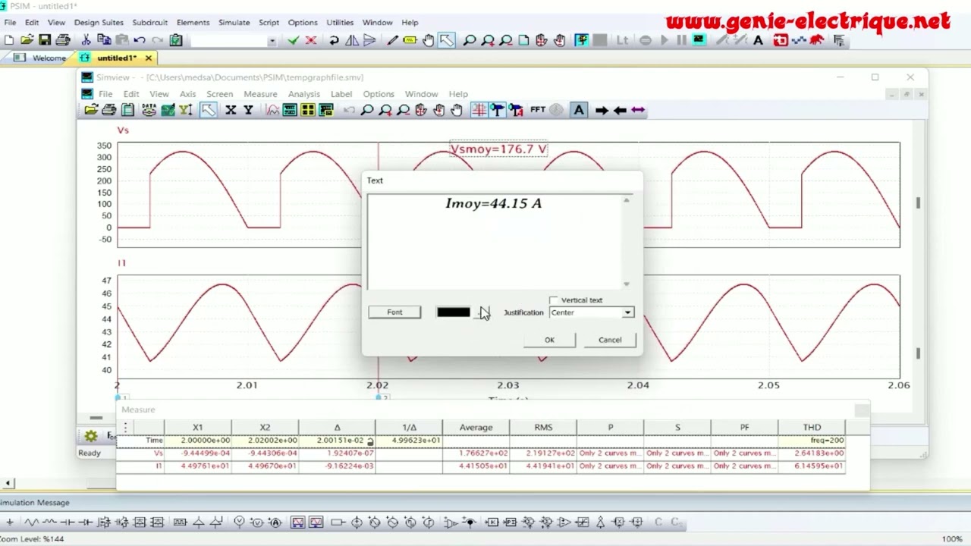Click the Cut scissors icon in PSIM toolbar
Screen dimensions: 971x546
coord(86,40)
